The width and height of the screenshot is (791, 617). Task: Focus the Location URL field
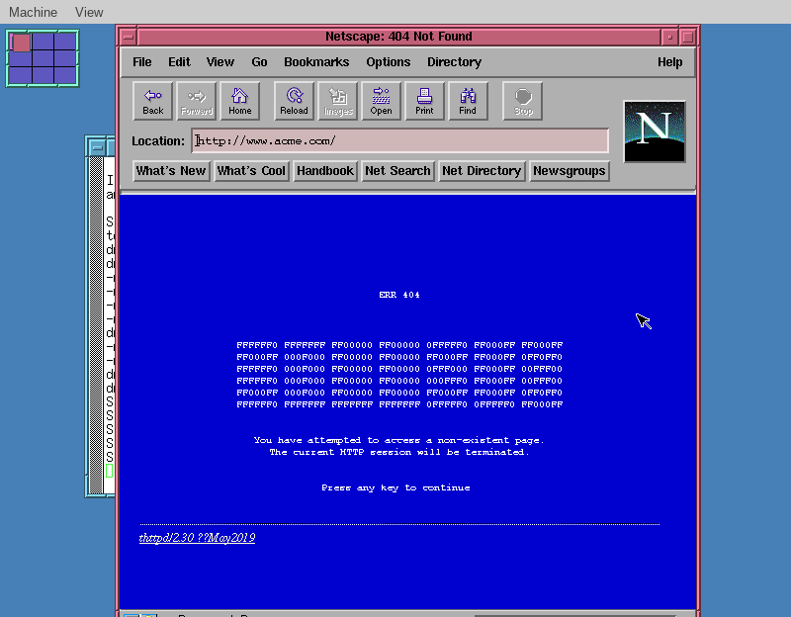tap(400, 140)
